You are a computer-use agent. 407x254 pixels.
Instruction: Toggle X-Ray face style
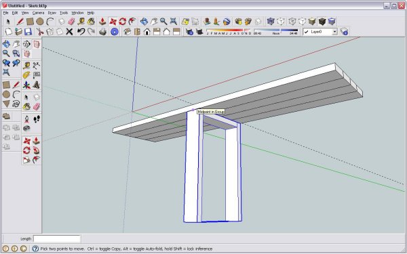tap(271, 22)
